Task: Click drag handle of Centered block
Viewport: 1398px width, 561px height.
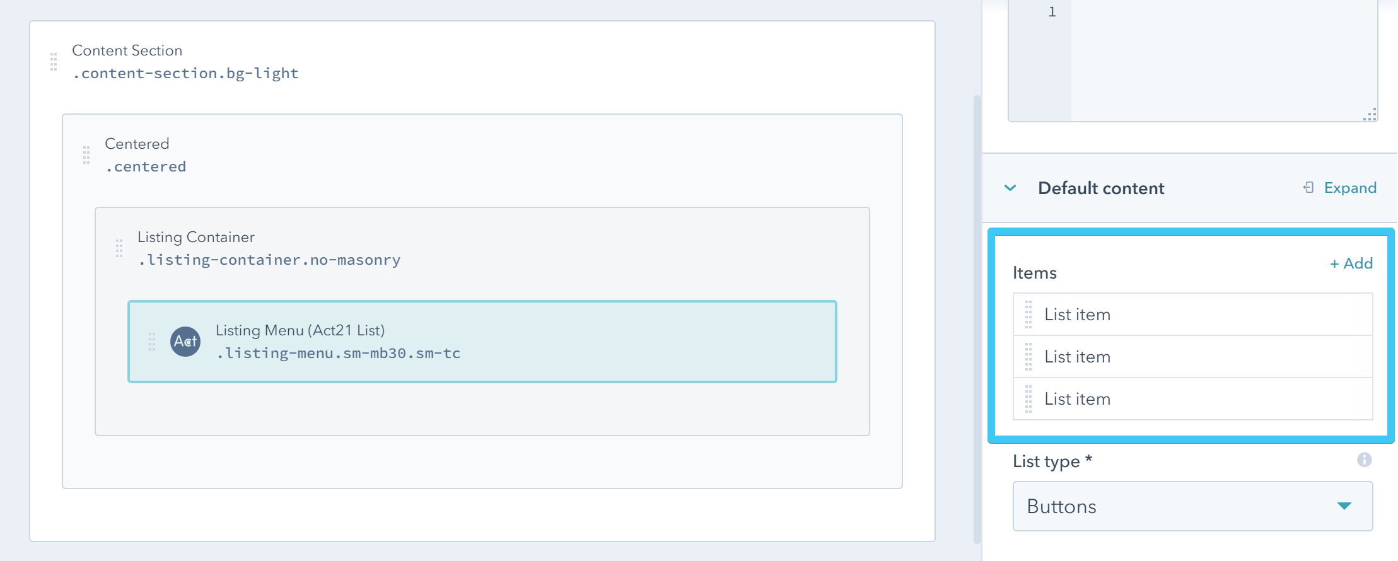Action: point(86,155)
